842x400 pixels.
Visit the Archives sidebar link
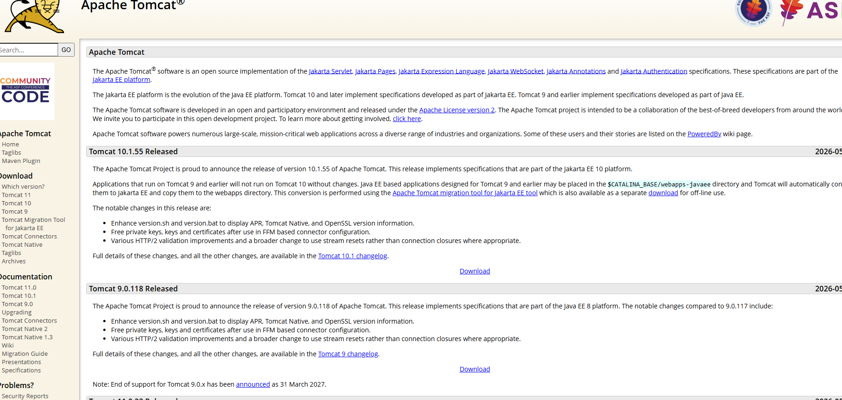click(14, 261)
